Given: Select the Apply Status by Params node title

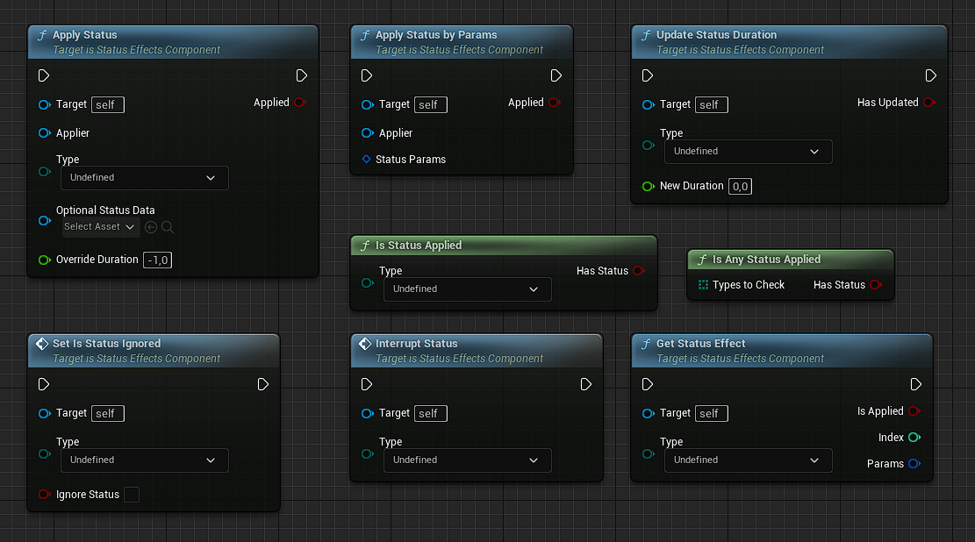Looking at the screenshot, I should 436,35.
